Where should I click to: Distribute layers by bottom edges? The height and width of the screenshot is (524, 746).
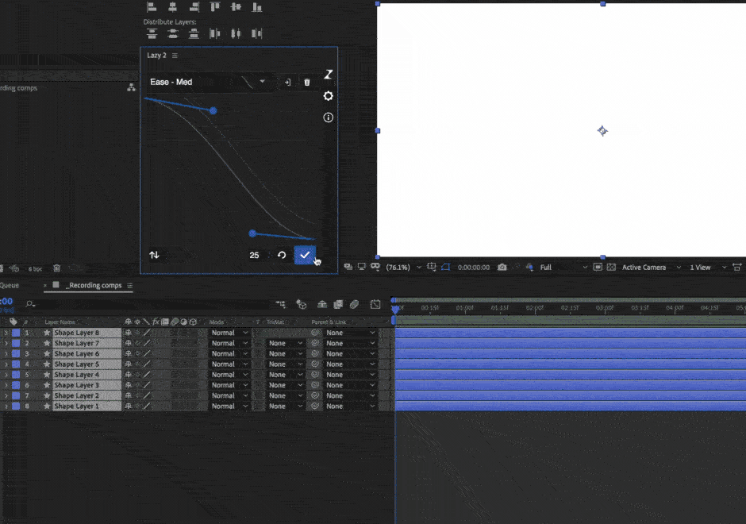pos(194,33)
